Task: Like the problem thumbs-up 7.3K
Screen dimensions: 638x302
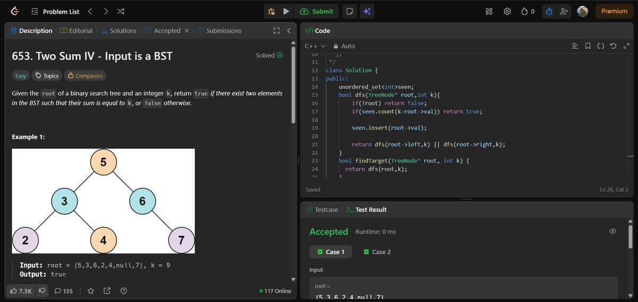Action: 20,291
